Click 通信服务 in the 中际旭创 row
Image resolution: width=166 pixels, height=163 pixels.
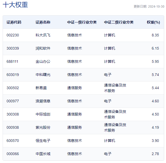pyautogui.click(x=74, y=114)
